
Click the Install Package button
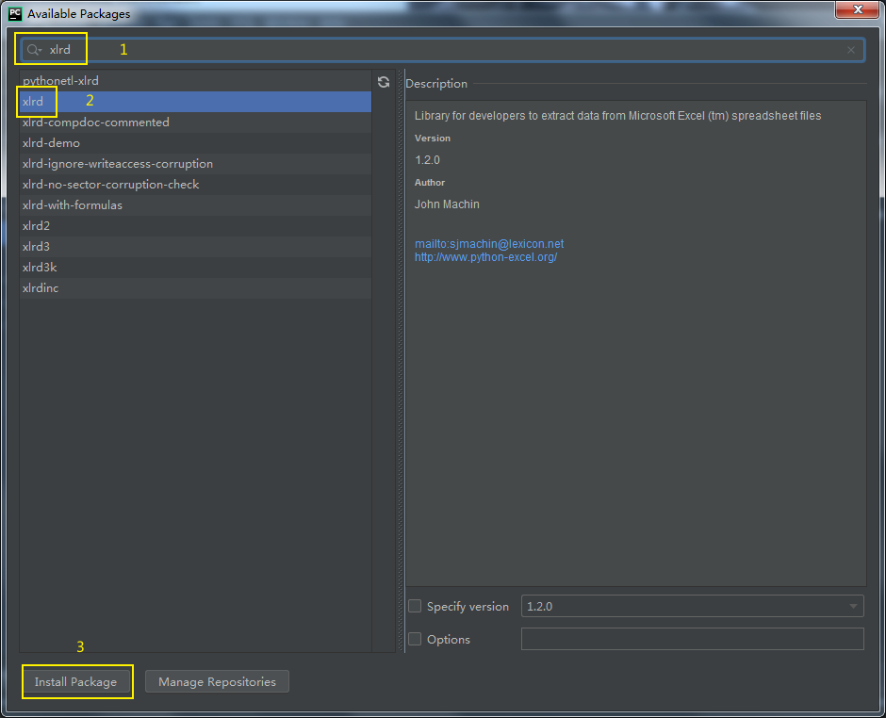tap(77, 681)
